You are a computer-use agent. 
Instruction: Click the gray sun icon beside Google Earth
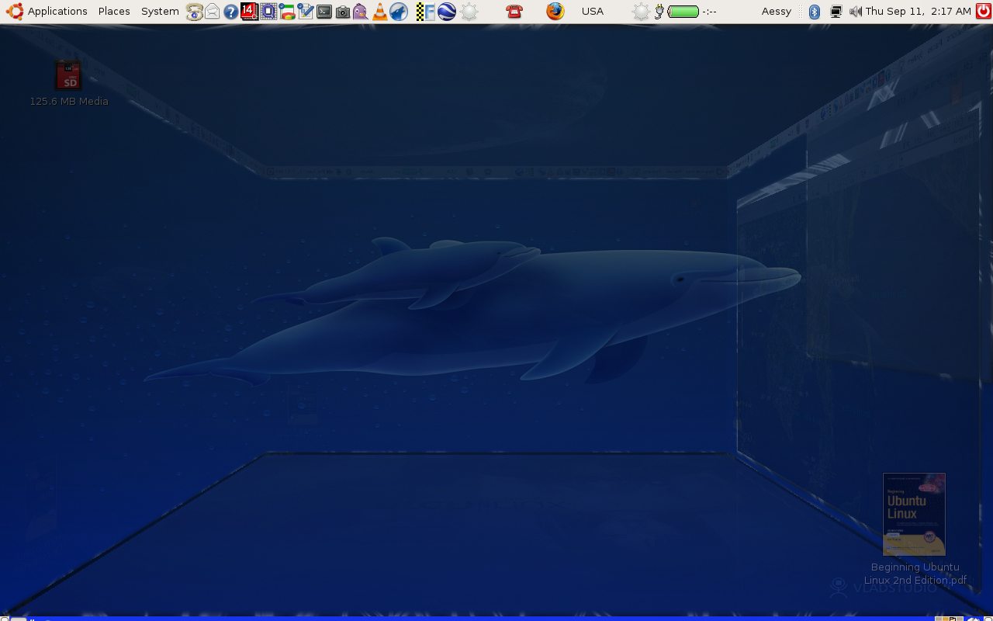[x=469, y=12]
